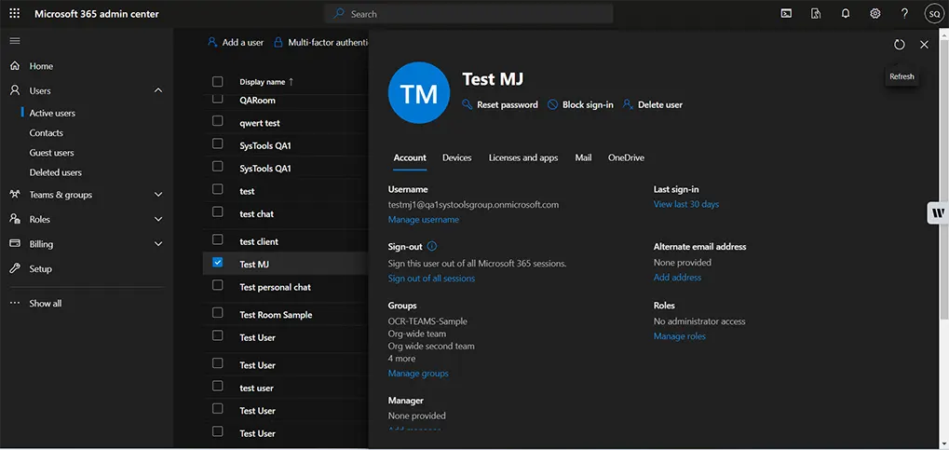Viewport: 949px width, 450px height.
Task: Check the qwert test checkbox
Action: pos(218,121)
